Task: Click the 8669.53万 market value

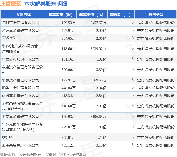Action: tap(98, 80)
